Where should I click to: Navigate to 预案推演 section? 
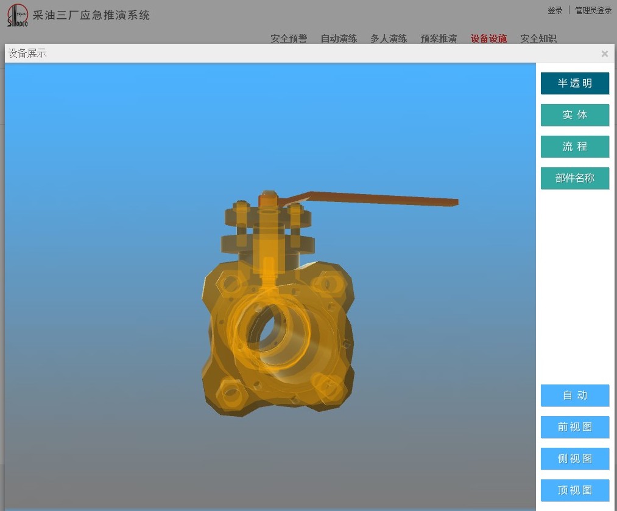(x=439, y=38)
